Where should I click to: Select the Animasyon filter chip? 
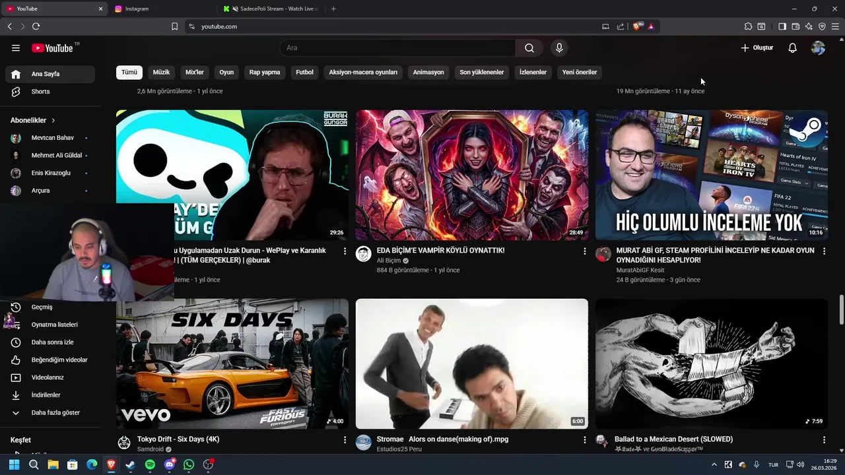click(x=428, y=72)
